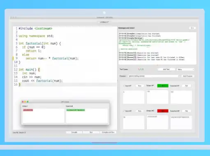Click code line '#include <iostream>'

coord(35,28)
